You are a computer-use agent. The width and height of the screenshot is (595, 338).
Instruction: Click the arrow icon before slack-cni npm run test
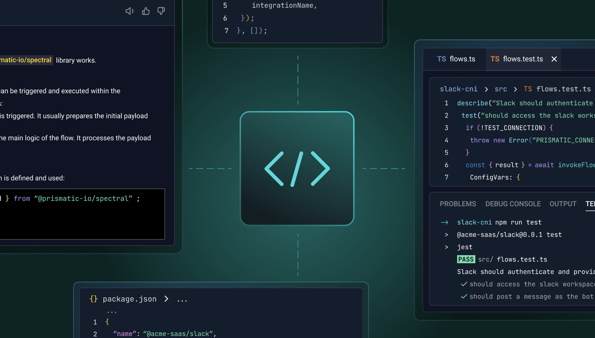point(445,223)
